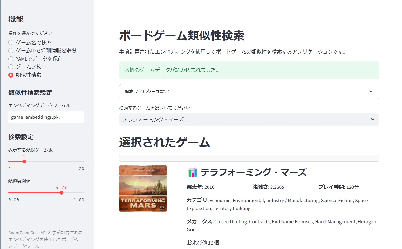Click the game count slider track near 20
The height and width of the screenshot is (249, 402).
point(82,162)
